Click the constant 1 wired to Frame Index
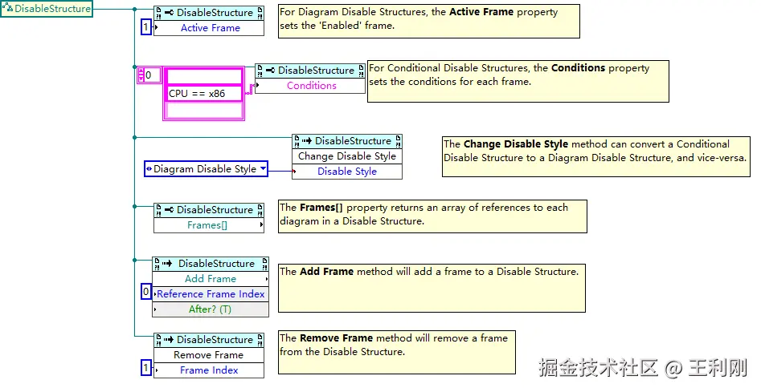761x392 pixels. click(x=145, y=368)
